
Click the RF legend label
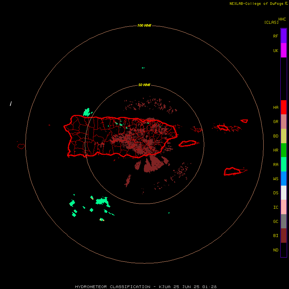[276, 36]
